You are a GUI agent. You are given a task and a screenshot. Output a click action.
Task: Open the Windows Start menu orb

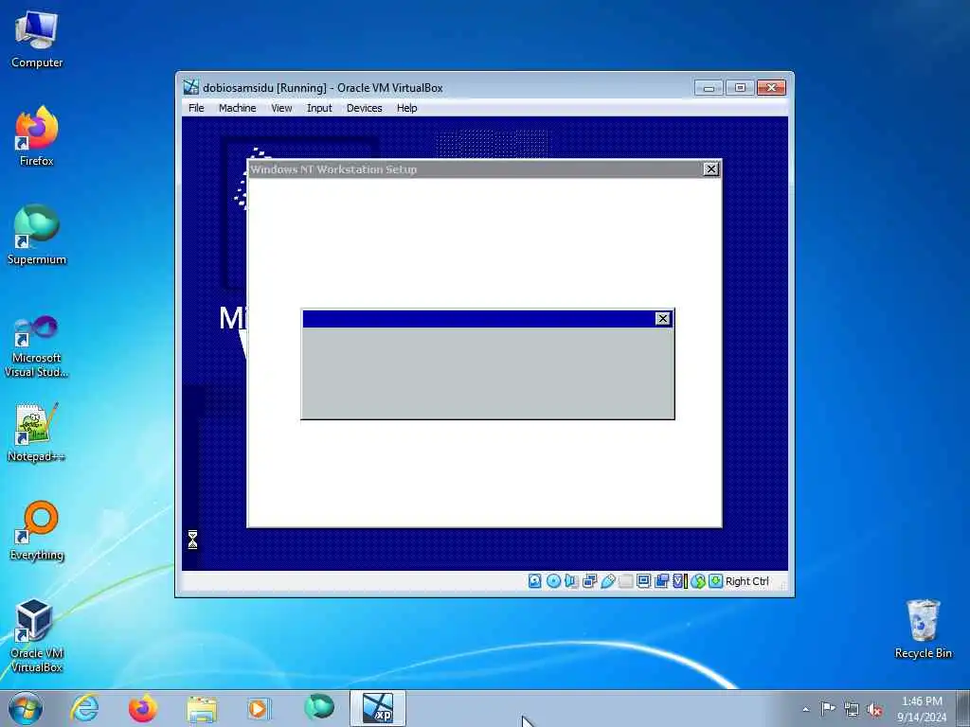click(x=26, y=708)
